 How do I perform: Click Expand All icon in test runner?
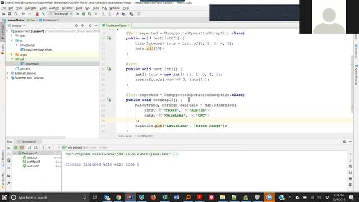coord(43,148)
